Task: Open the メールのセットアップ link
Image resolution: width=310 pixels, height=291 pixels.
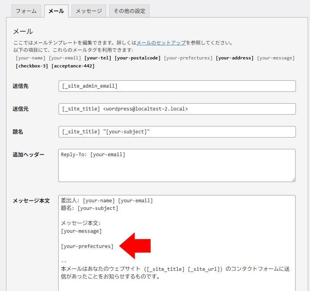Action: click(161, 43)
